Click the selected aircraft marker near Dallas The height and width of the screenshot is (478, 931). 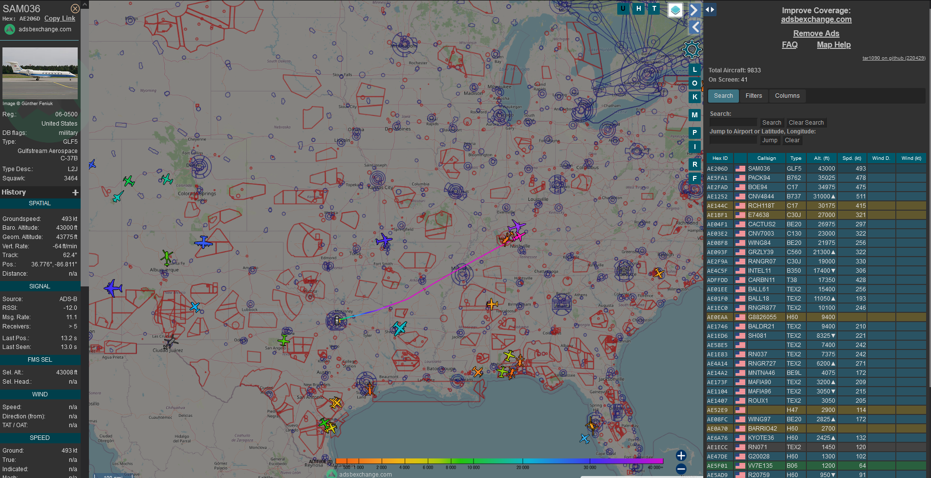click(x=337, y=320)
